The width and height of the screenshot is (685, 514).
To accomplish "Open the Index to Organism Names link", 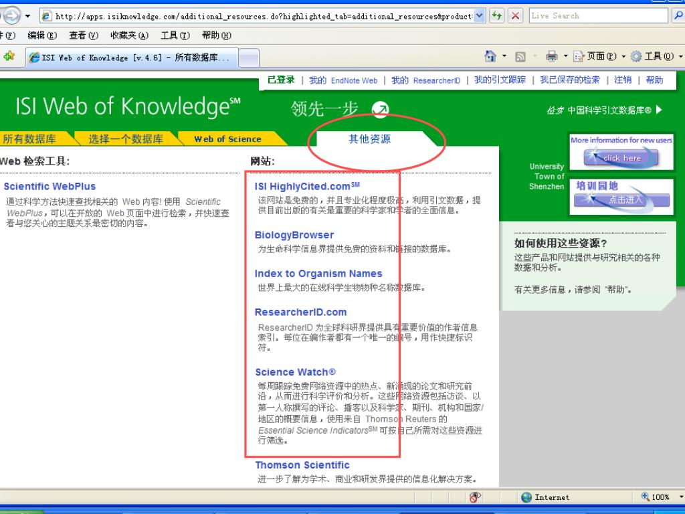I will (x=318, y=274).
